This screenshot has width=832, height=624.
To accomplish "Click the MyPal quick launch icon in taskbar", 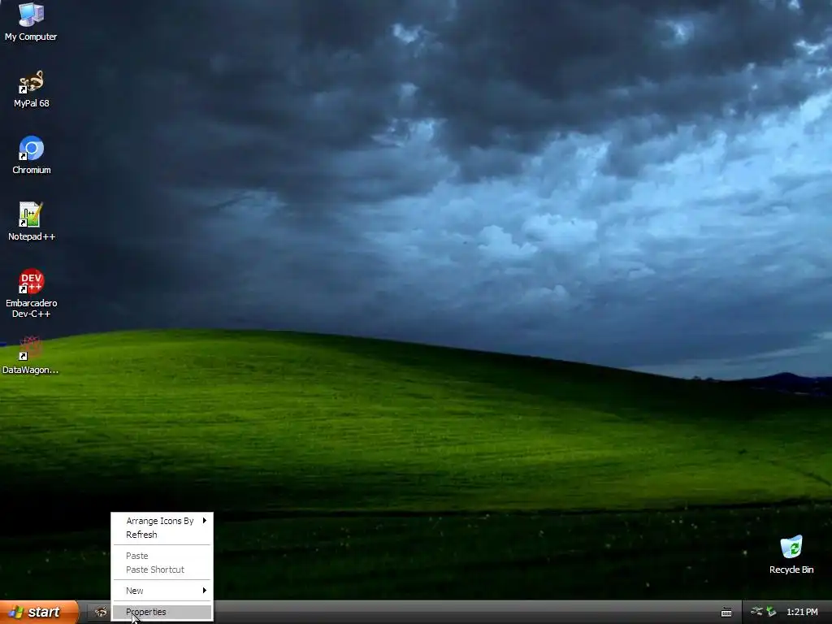I will click(x=100, y=612).
